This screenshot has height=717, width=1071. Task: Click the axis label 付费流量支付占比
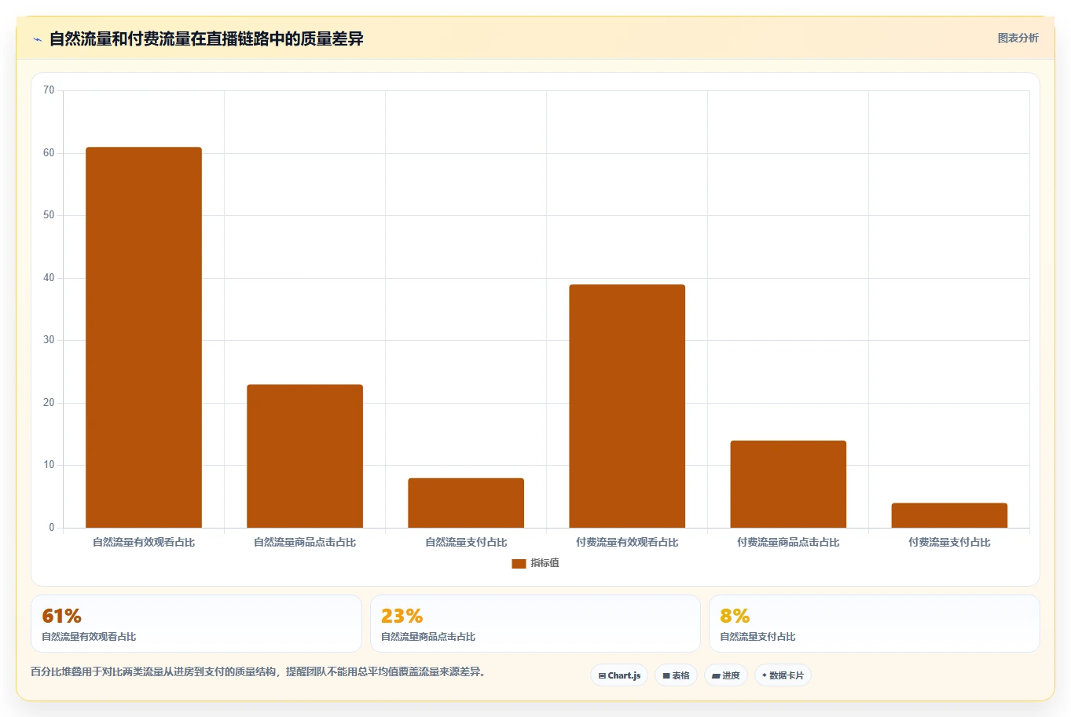pyautogui.click(x=949, y=543)
